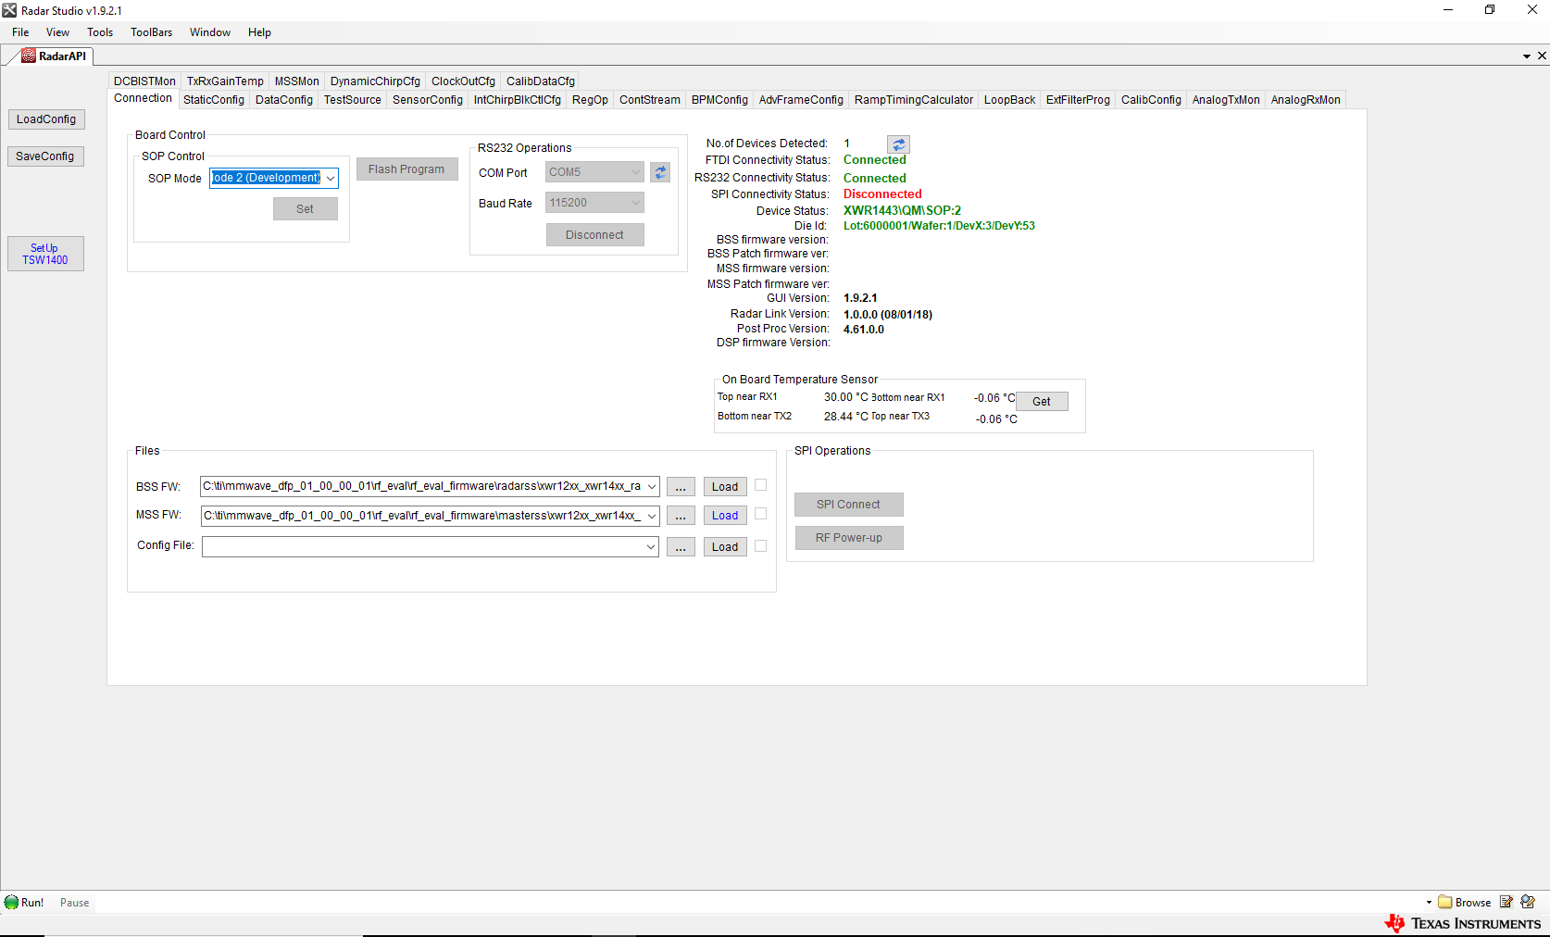Switch to the AnalogRxMon tab
This screenshot has width=1550, height=937.
coord(1306,100)
